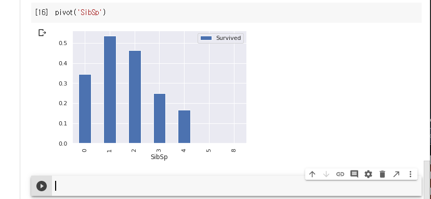Click the pivot('SibSp') code line
431x199 pixels.
pyautogui.click(x=80, y=12)
